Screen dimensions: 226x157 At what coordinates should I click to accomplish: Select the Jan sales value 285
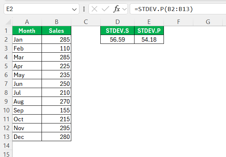56,39
